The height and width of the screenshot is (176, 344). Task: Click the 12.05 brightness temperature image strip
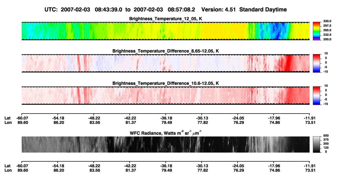(165, 31)
